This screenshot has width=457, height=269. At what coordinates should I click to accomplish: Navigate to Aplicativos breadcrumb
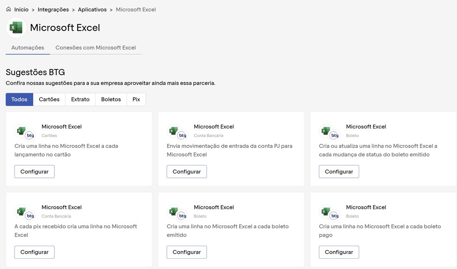92,10
